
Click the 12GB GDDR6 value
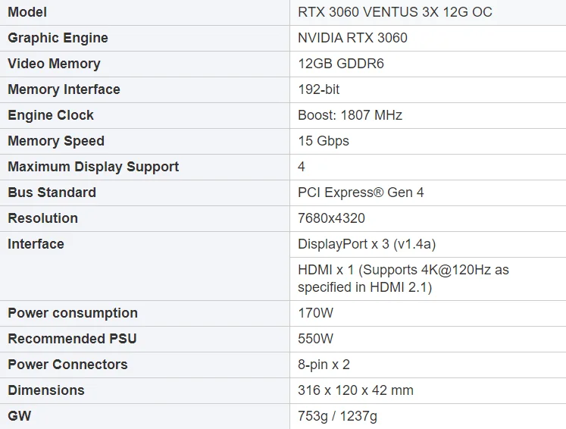[341, 64]
